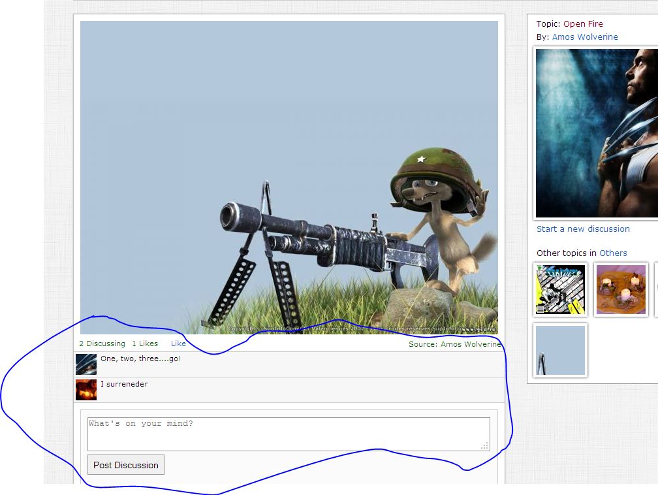The image size is (658, 495).
Task: Open the 1 Likes count
Action: [x=145, y=343]
